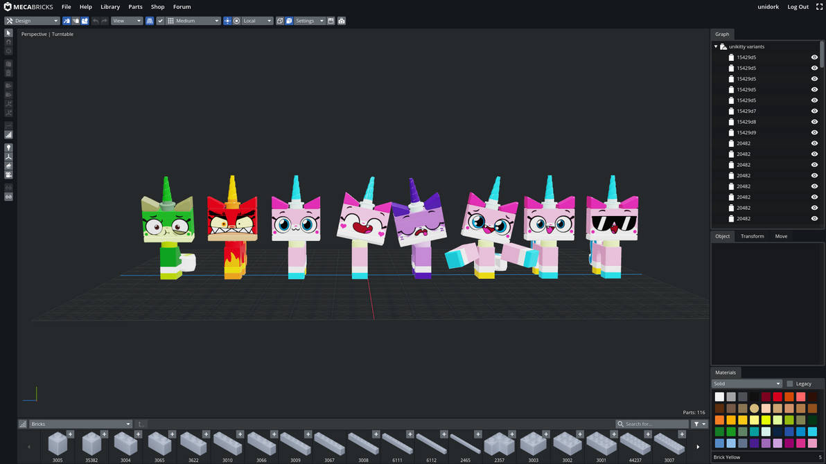
Task: Enable the Legacy checkbox in Materials panel
Action: 789,383
